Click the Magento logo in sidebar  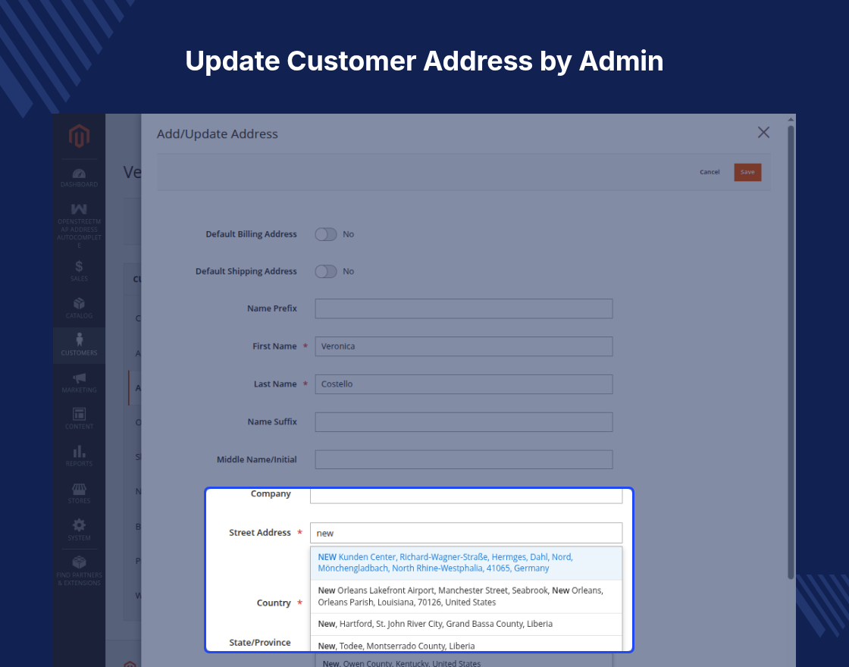click(x=79, y=136)
